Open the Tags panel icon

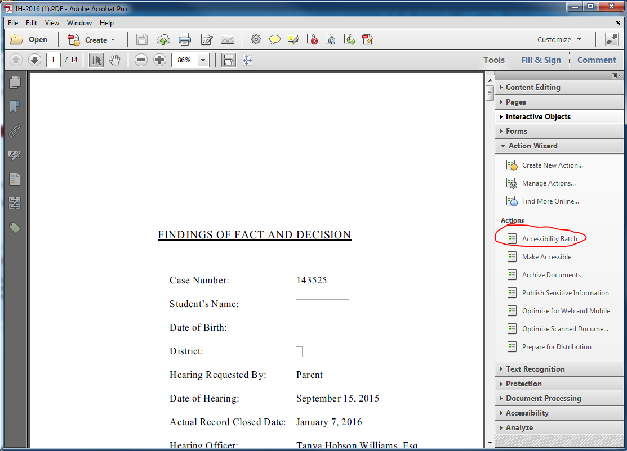point(15,228)
